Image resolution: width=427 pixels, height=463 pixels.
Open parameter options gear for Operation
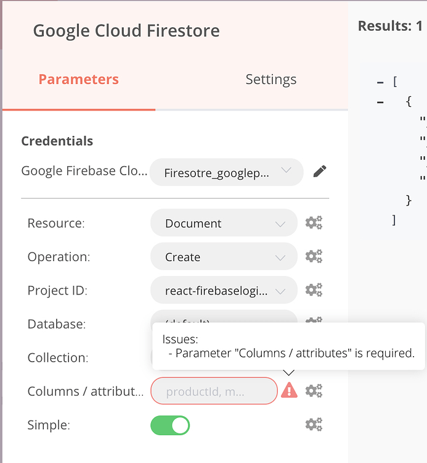[x=314, y=256]
